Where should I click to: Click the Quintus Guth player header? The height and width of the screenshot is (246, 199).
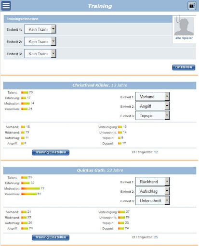[100, 171]
